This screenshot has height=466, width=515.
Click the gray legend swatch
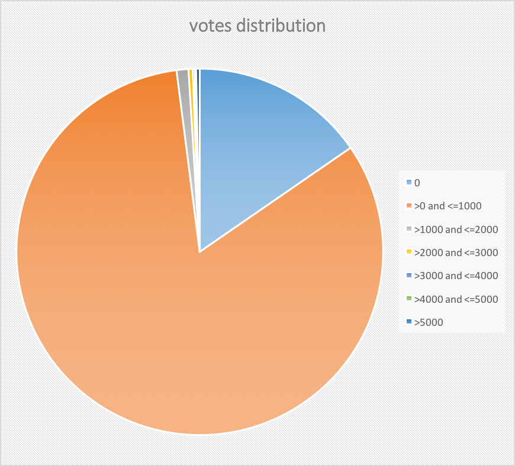click(x=409, y=229)
